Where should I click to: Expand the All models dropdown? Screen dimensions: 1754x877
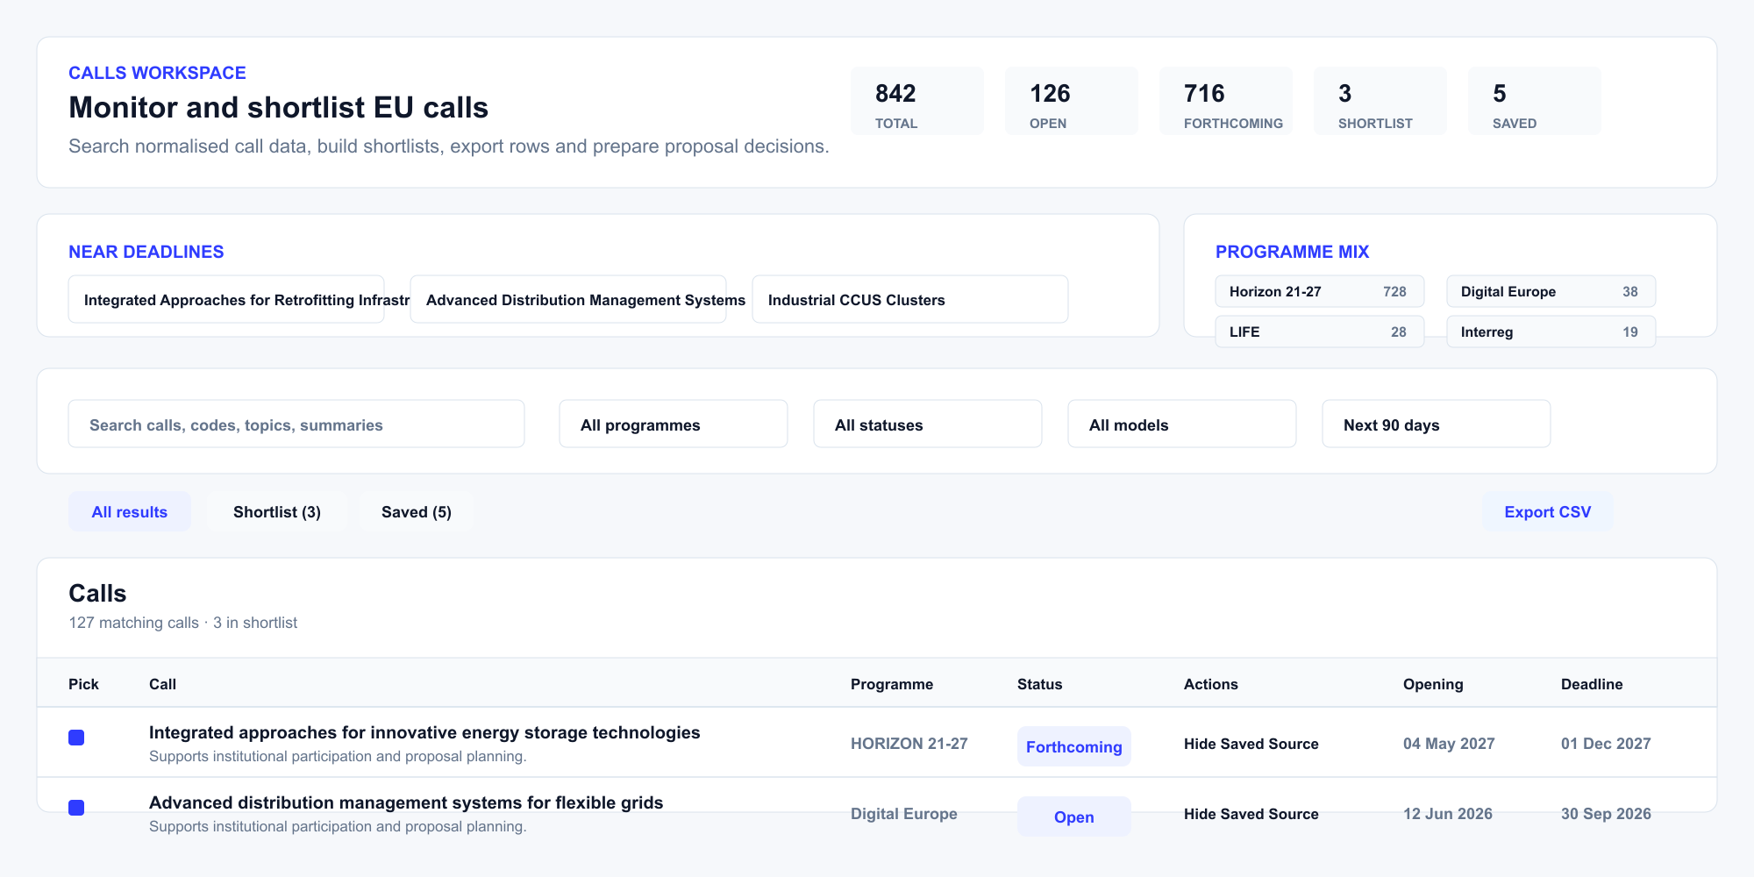pyautogui.click(x=1182, y=424)
